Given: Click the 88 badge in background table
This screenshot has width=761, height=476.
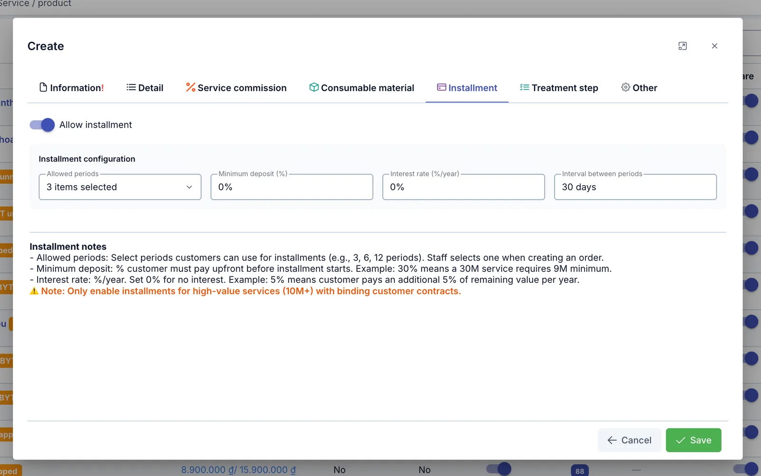Looking at the screenshot, I should tap(580, 471).
